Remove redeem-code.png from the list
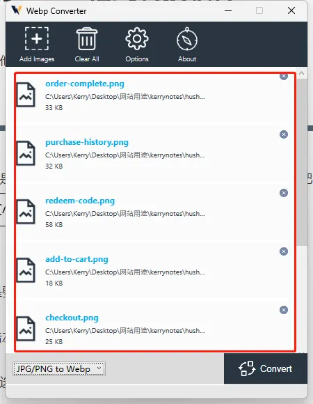 click(284, 193)
